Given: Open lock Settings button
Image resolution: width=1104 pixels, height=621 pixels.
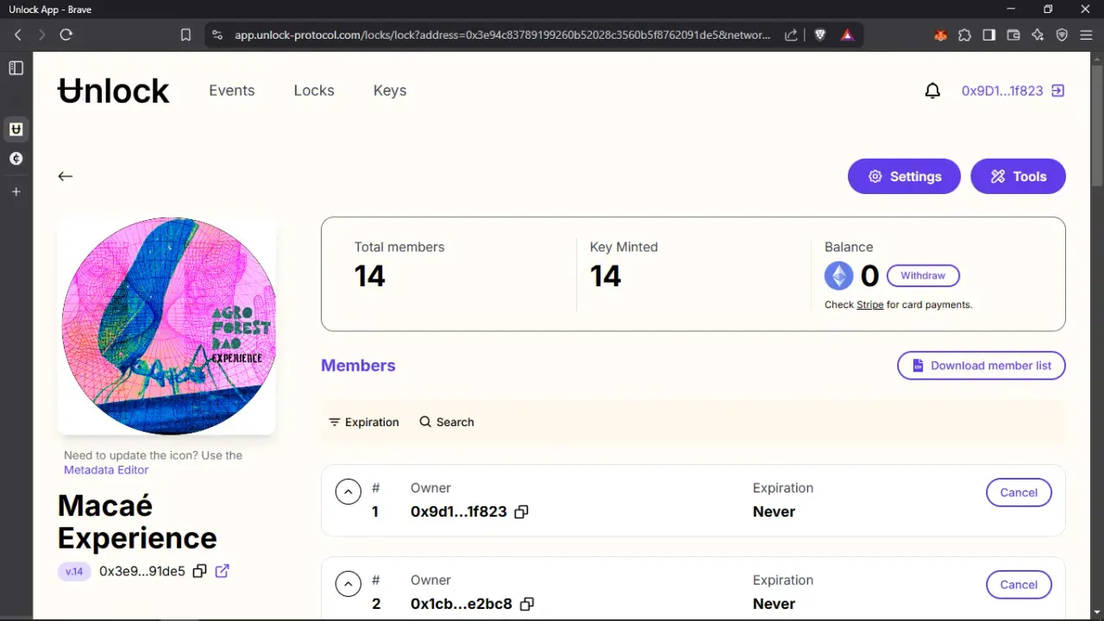Looking at the screenshot, I should 904,176.
